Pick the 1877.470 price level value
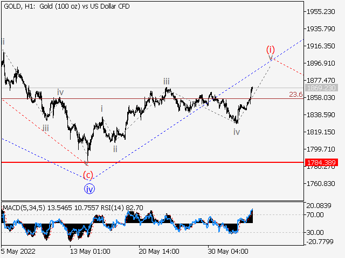The height and width of the screenshot is (258, 345). 321,80
